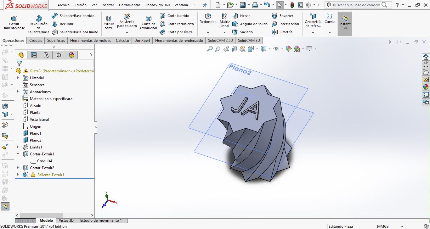Open the Redondeo dropdown arrow
The height and width of the screenshot is (229, 430).
208,33
